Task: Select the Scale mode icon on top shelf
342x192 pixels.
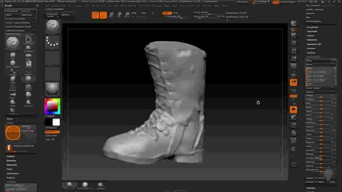Action: click(119, 13)
